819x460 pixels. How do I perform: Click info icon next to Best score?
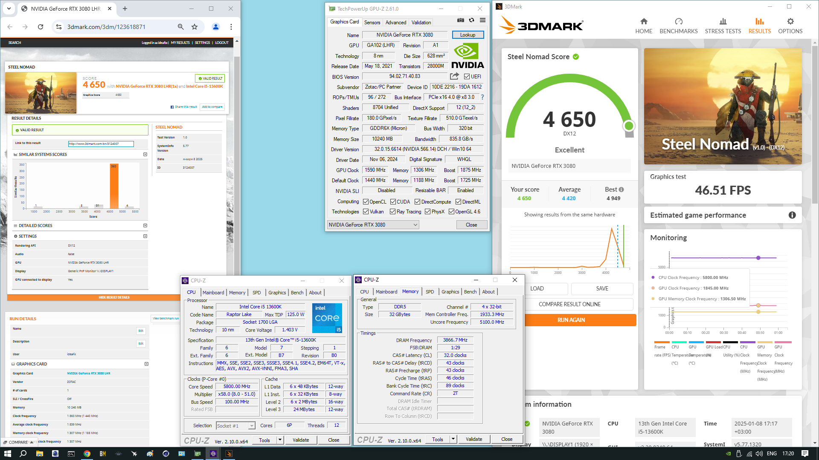[621, 190]
